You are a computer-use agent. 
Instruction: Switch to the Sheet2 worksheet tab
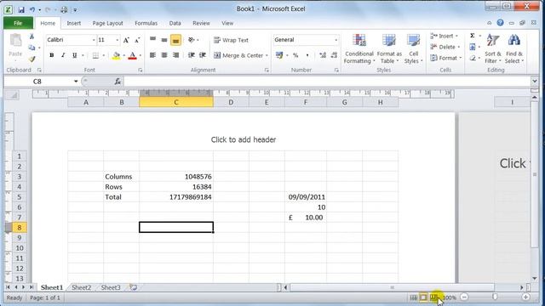82,287
